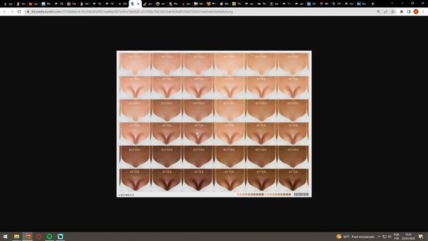Close the active Tumblr image tab
This screenshot has width=428, height=241.
tap(138, 4)
